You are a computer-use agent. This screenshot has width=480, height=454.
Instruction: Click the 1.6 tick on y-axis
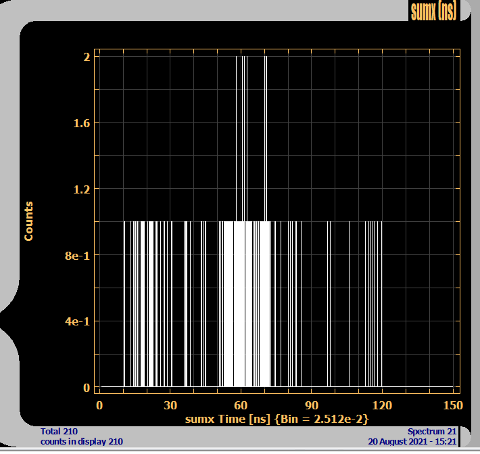(81, 123)
